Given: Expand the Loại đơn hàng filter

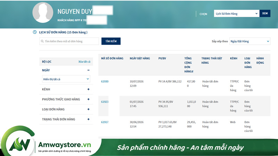Looking at the screenshot, I should click(88, 109).
